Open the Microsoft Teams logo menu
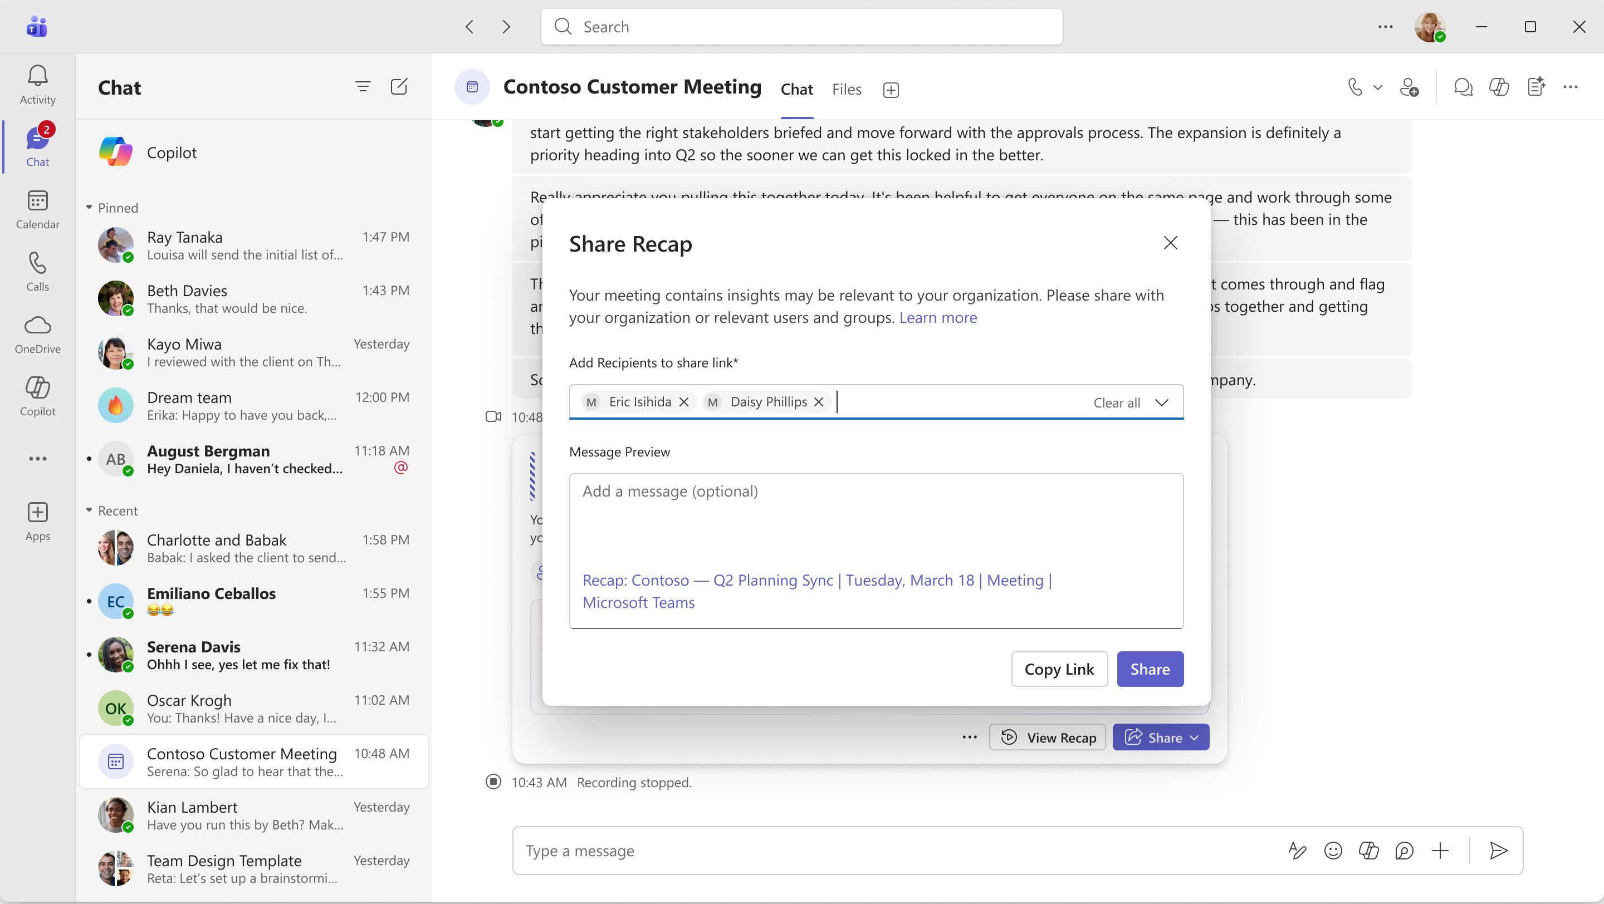Viewport: 1604px width, 904px height. [37, 27]
